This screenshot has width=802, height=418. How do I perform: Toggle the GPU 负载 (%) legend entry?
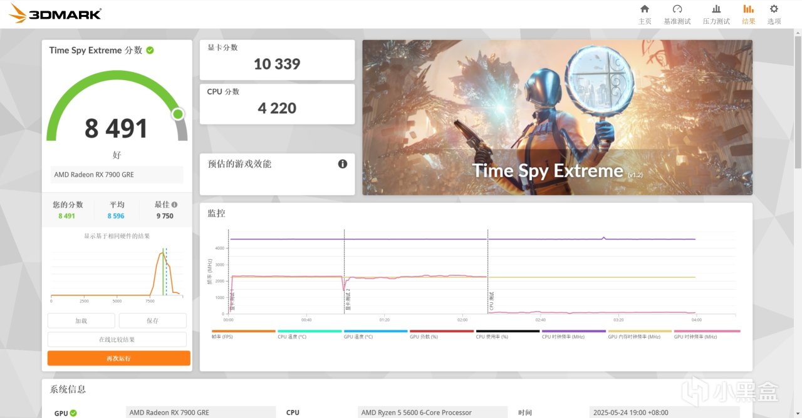[442, 334]
